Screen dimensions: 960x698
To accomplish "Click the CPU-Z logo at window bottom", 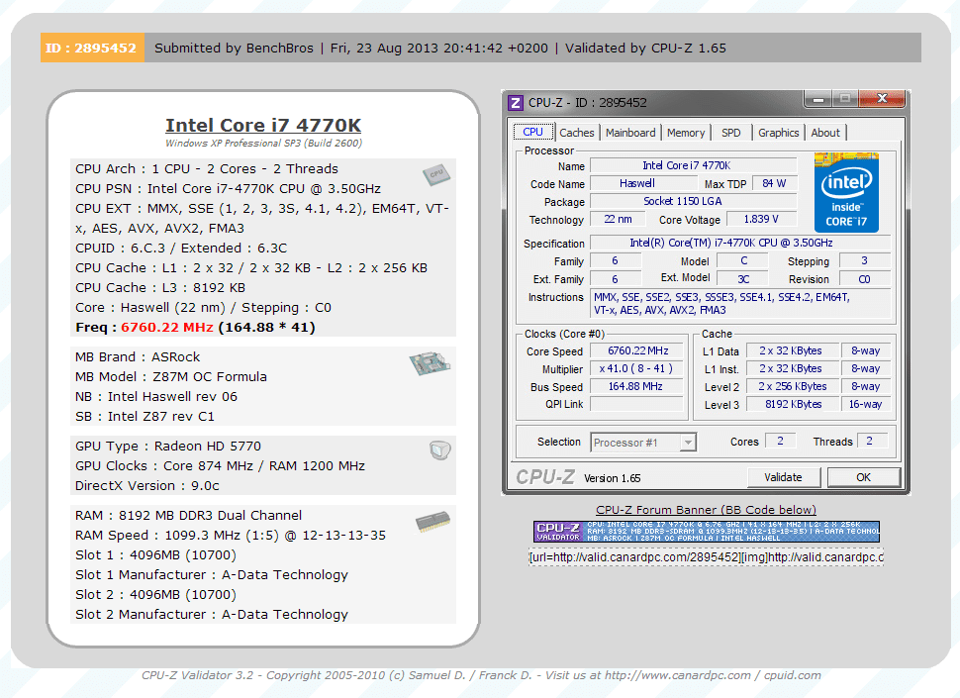I will (x=545, y=477).
